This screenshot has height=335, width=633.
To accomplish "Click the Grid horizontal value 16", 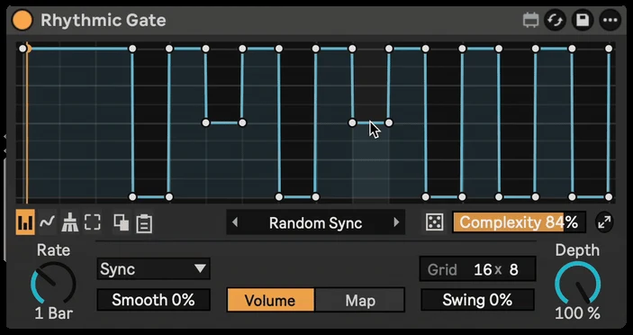I will point(483,269).
